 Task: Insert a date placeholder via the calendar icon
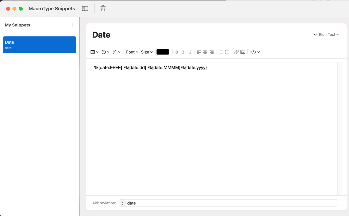[93, 52]
